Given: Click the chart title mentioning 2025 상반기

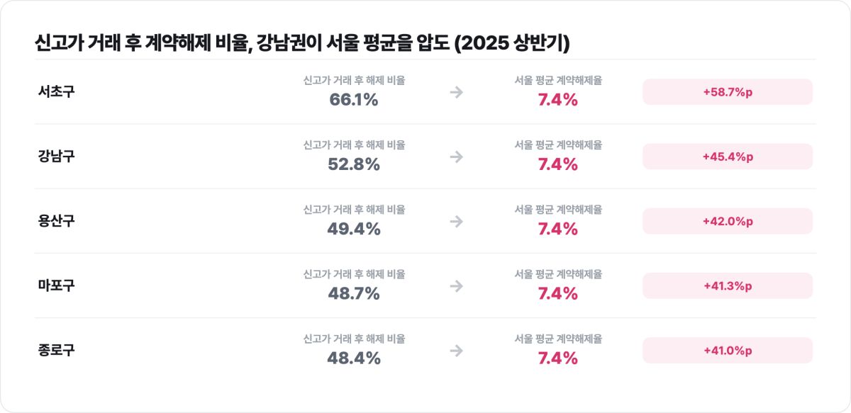Looking at the screenshot, I should (301, 43).
